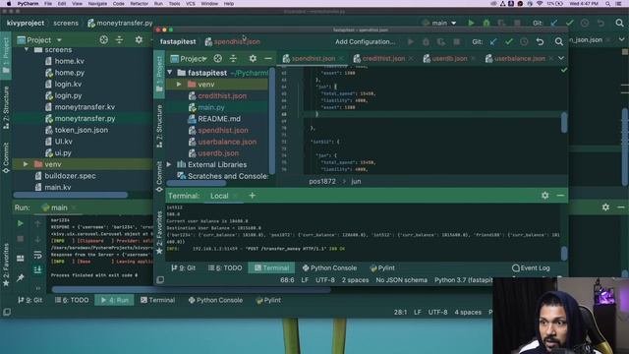Click debug bug icon in kivyproject toolbar
629x354 pixels.
(x=486, y=23)
